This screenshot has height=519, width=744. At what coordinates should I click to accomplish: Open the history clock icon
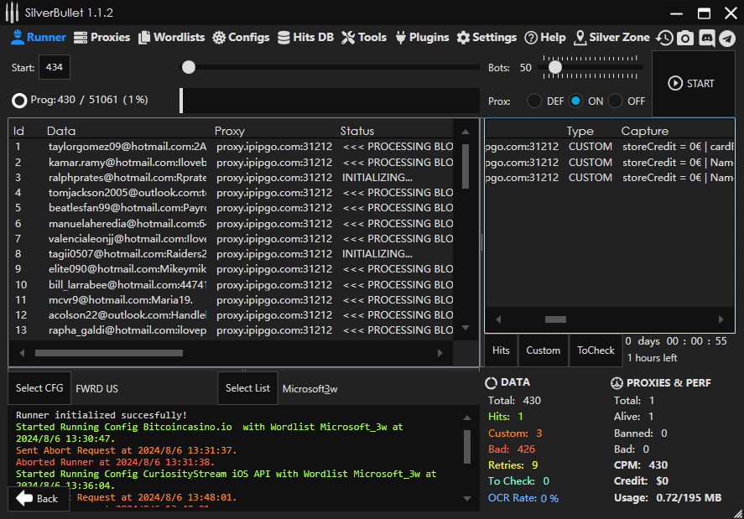(x=664, y=38)
